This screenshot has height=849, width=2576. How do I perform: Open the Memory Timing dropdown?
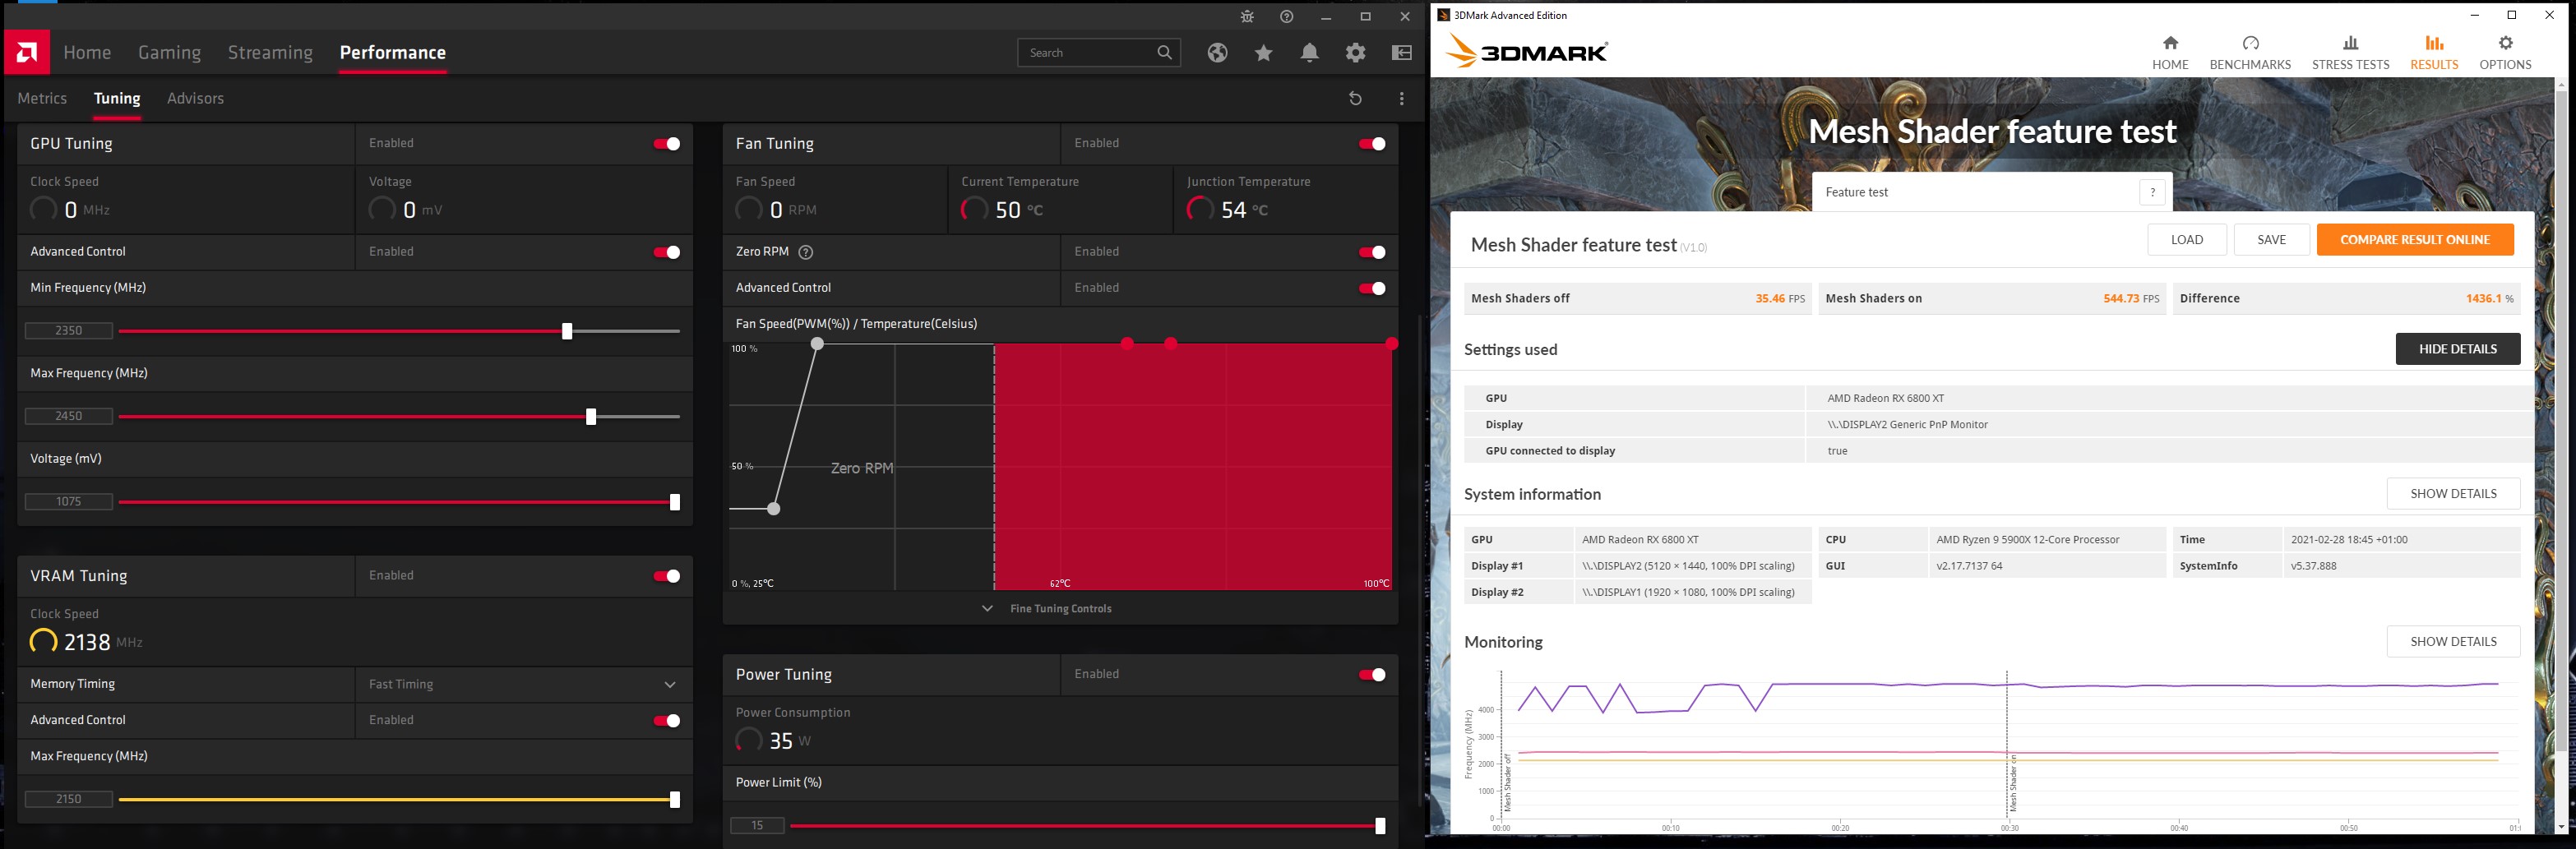click(524, 684)
